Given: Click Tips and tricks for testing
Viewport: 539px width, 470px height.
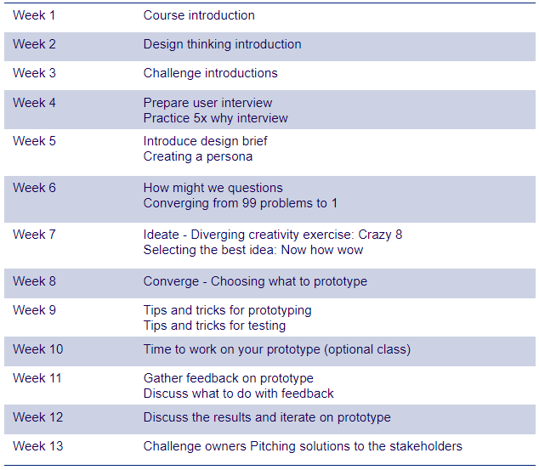Looking at the screenshot, I should (214, 326).
